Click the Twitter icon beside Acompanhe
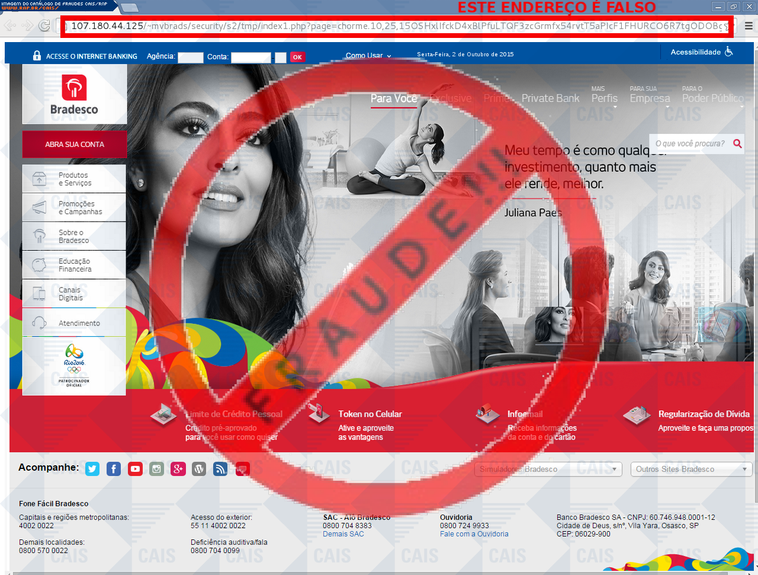The height and width of the screenshot is (575, 758). [x=92, y=469]
